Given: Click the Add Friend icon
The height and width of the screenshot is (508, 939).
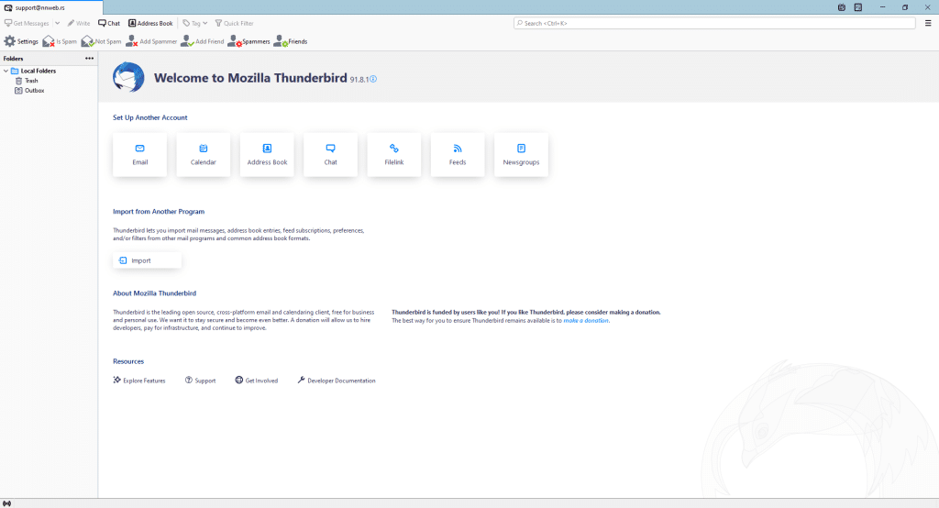Looking at the screenshot, I should [x=187, y=41].
